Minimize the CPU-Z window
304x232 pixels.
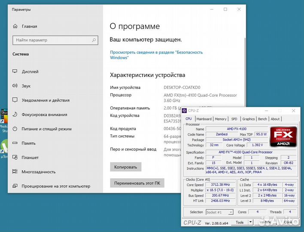click(x=266, y=110)
